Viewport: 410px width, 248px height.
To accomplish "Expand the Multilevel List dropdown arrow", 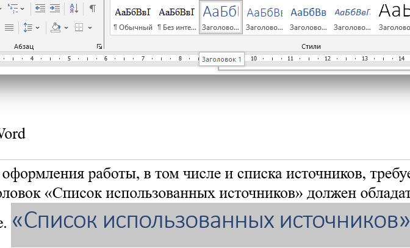I will click(x=23, y=8).
